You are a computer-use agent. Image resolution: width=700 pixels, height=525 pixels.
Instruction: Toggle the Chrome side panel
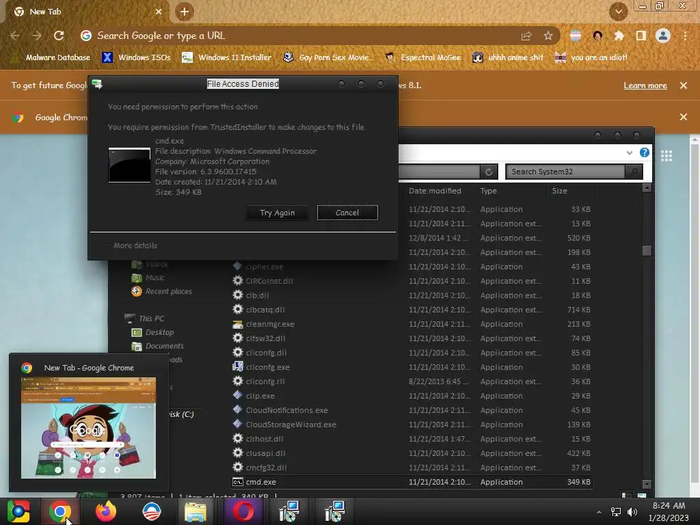641,36
